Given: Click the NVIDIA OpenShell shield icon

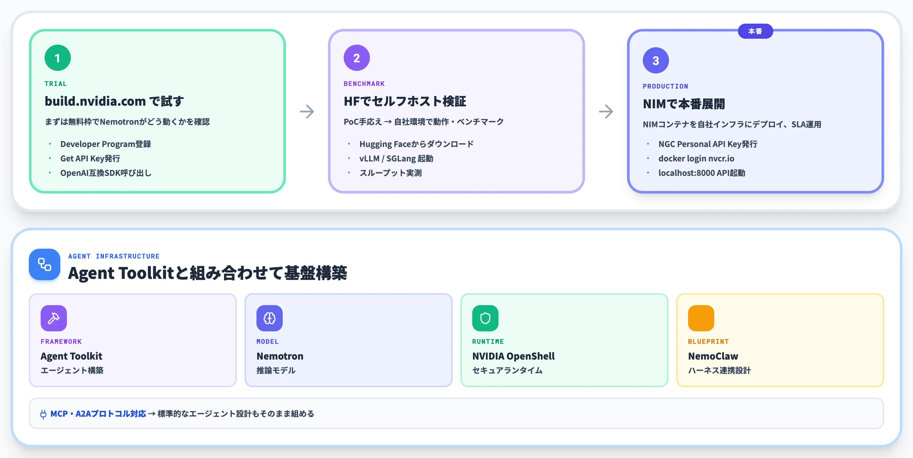Looking at the screenshot, I should [x=485, y=318].
